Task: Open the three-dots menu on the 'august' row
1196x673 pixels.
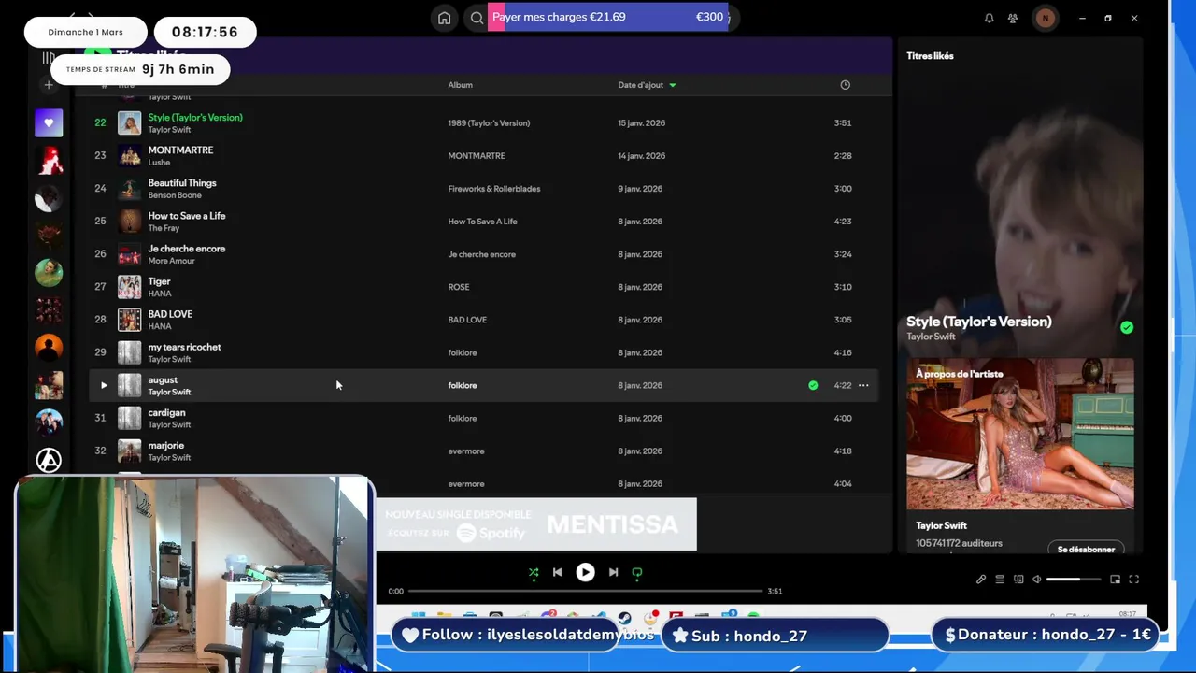Action: [863, 385]
